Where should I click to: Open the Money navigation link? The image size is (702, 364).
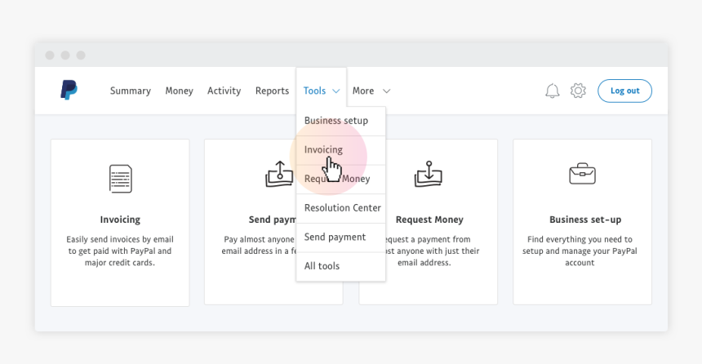(179, 91)
